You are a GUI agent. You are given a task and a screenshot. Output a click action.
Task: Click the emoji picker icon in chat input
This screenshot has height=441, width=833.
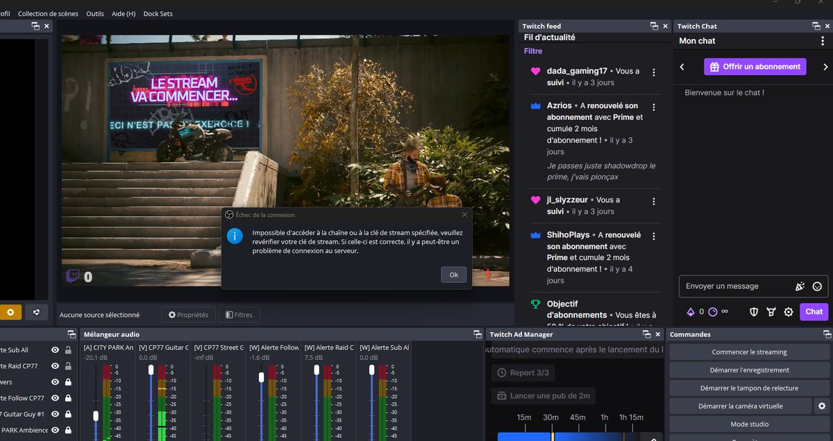tap(817, 286)
